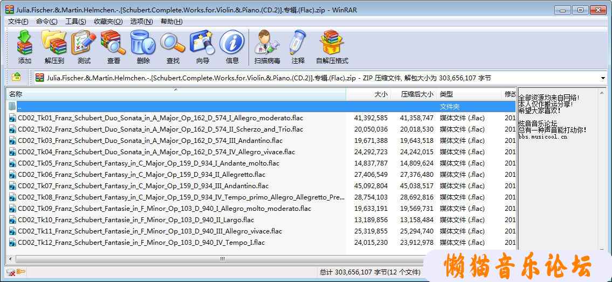The image size is (612, 282).
Task: Click the bbs.musicool.cn comment text
Action: [543, 137]
